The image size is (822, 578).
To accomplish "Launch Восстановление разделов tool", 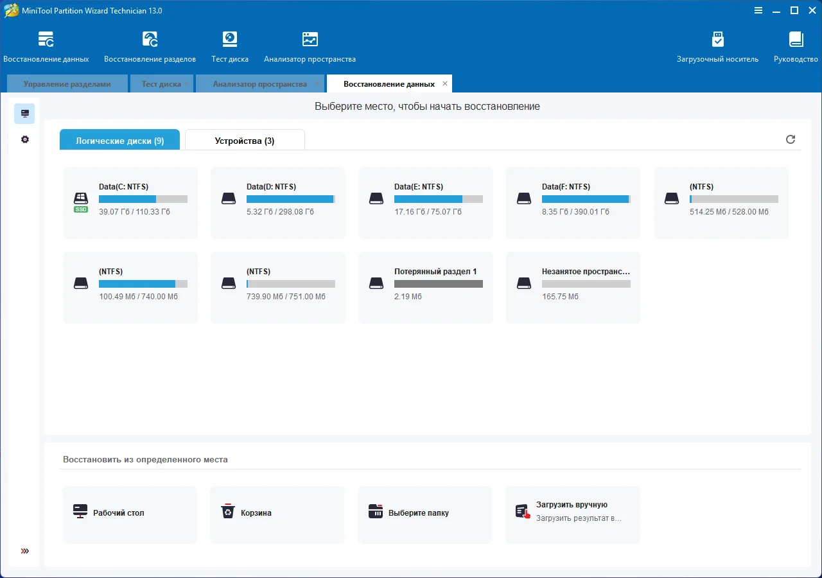I will (x=150, y=47).
